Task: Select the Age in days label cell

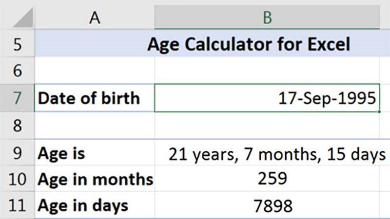Action: pos(95,205)
